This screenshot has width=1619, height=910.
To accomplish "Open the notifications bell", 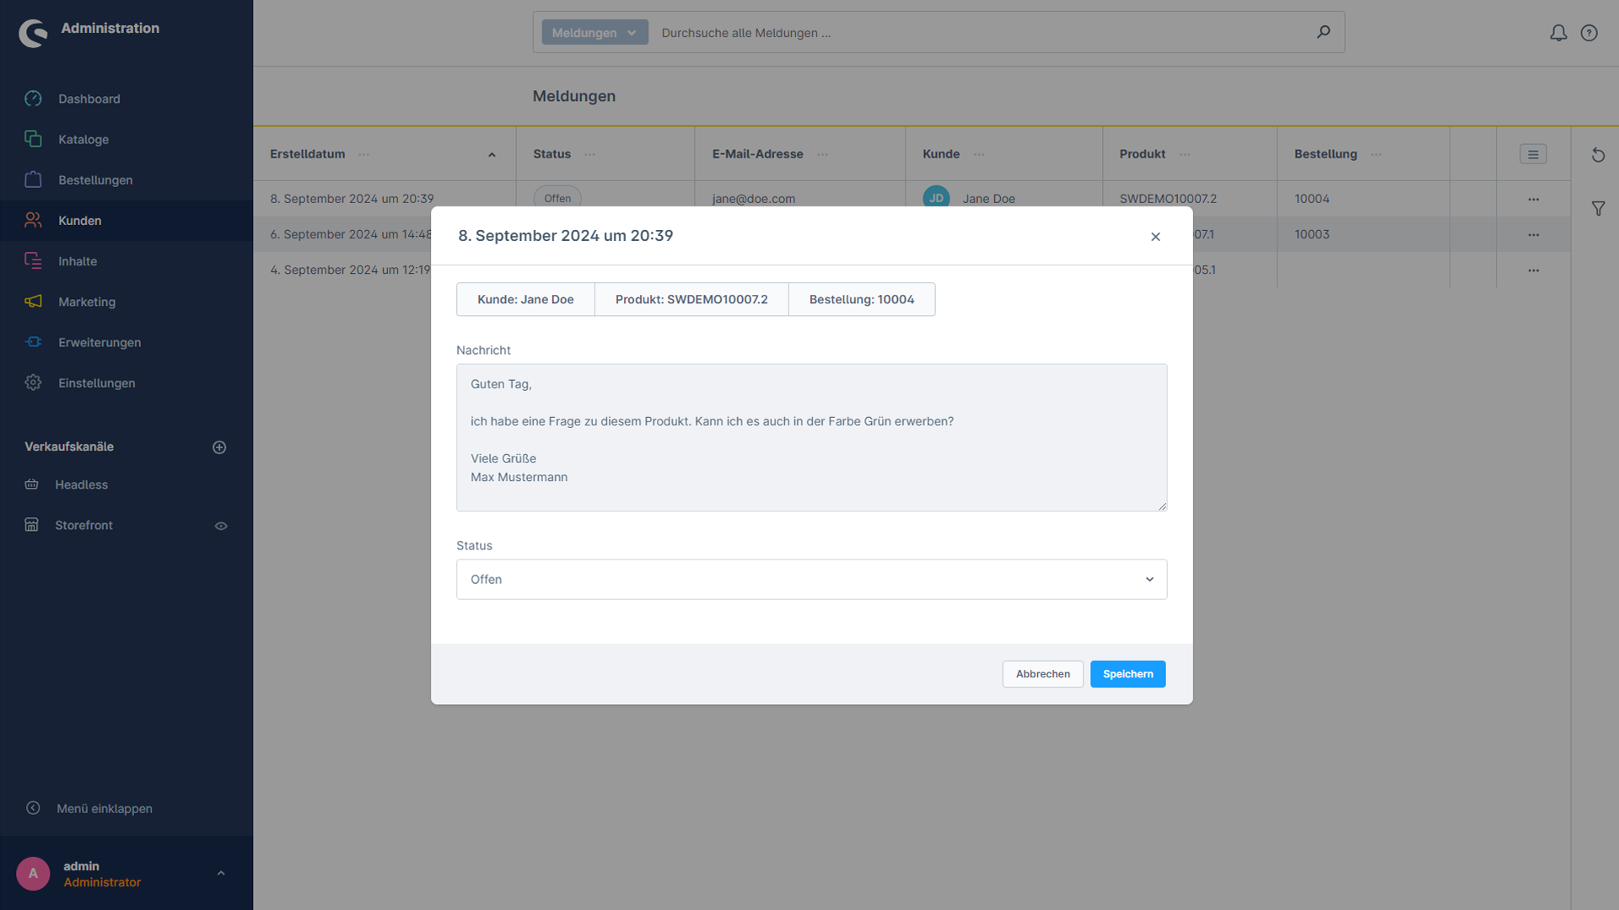I will [x=1558, y=33].
